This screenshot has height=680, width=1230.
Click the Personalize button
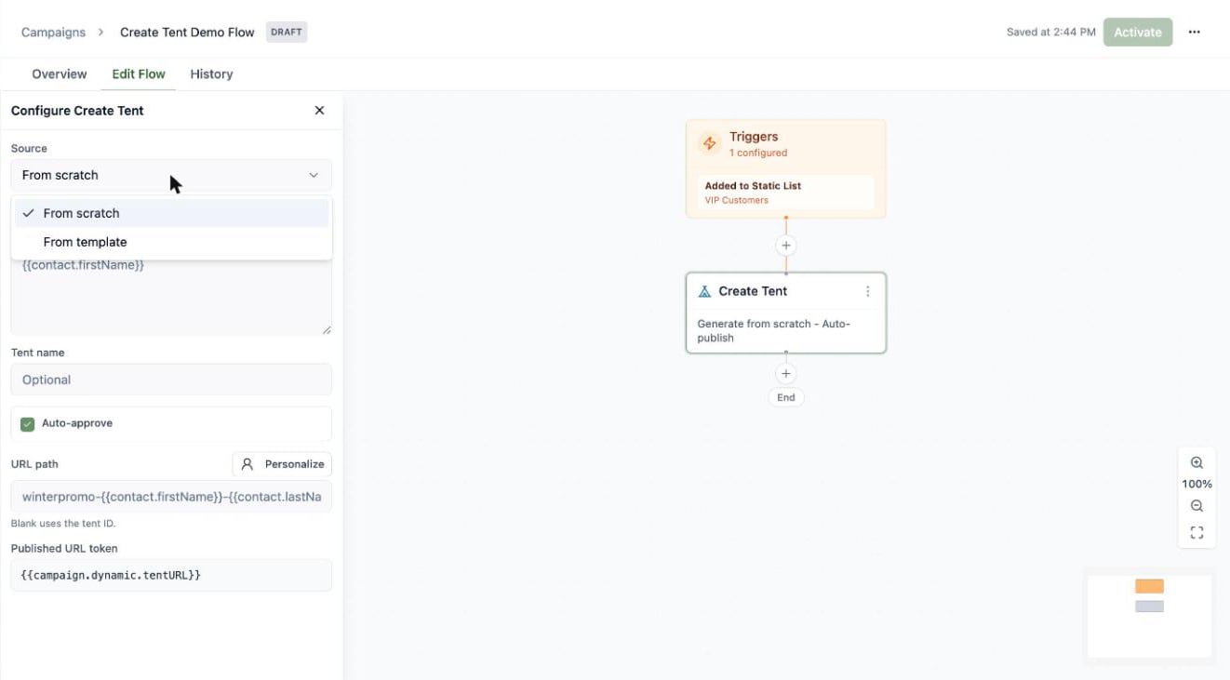[x=282, y=464]
